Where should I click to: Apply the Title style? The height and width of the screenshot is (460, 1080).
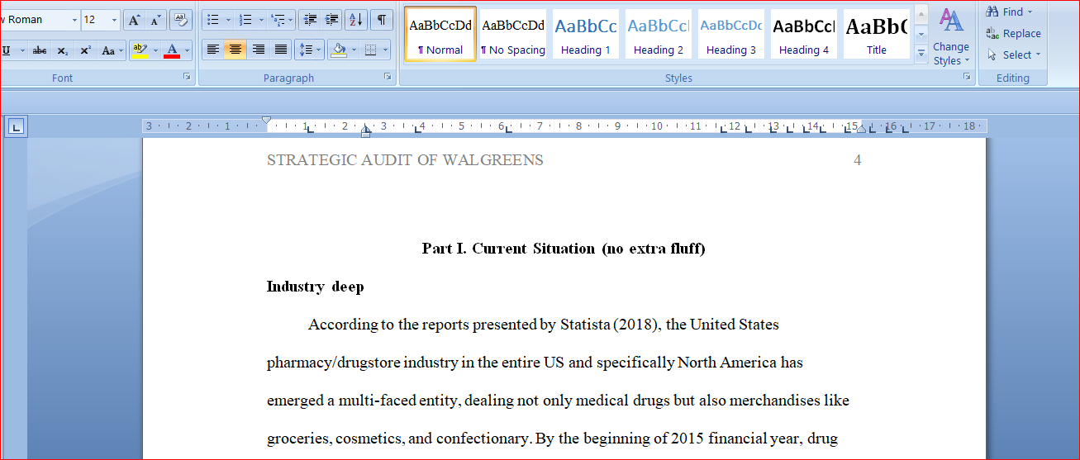[x=876, y=34]
